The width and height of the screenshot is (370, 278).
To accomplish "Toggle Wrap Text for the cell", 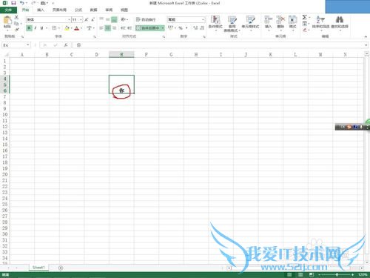I will tap(146, 19).
